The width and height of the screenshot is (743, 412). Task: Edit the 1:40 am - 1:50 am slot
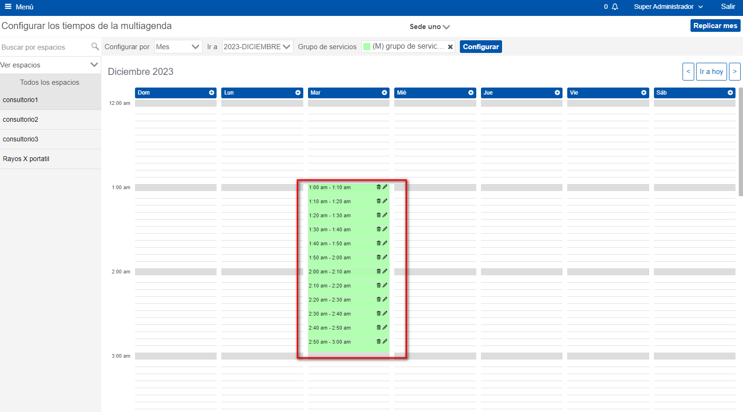pyautogui.click(x=385, y=243)
